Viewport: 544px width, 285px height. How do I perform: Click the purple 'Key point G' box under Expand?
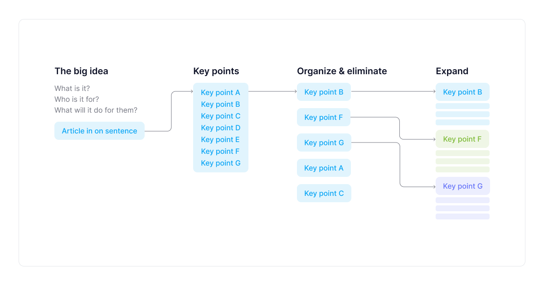point(462,186)
